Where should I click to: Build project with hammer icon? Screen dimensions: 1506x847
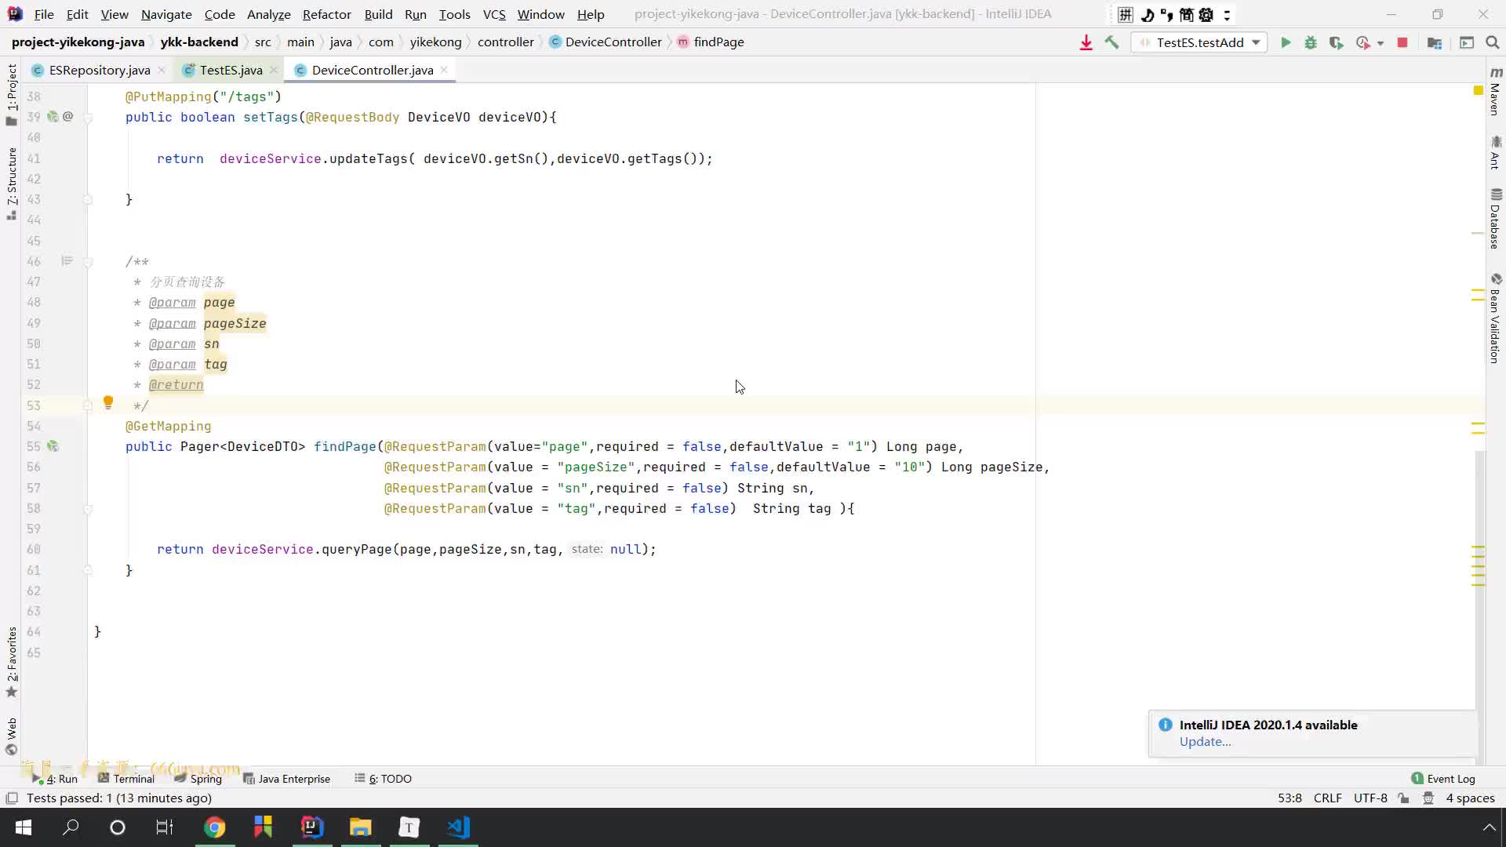click(x=1111, y=42)
